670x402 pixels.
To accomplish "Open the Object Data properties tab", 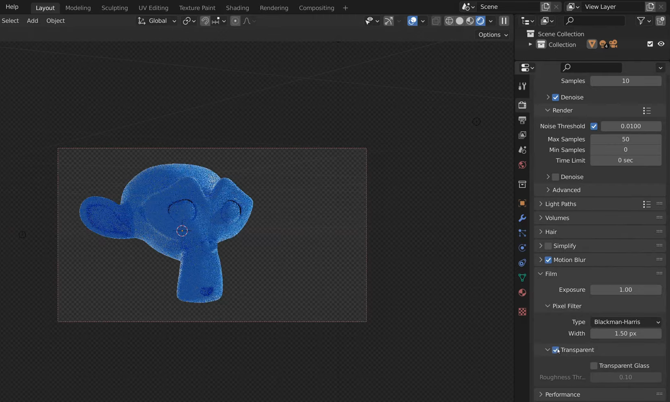I will click(x=522, y=278).
